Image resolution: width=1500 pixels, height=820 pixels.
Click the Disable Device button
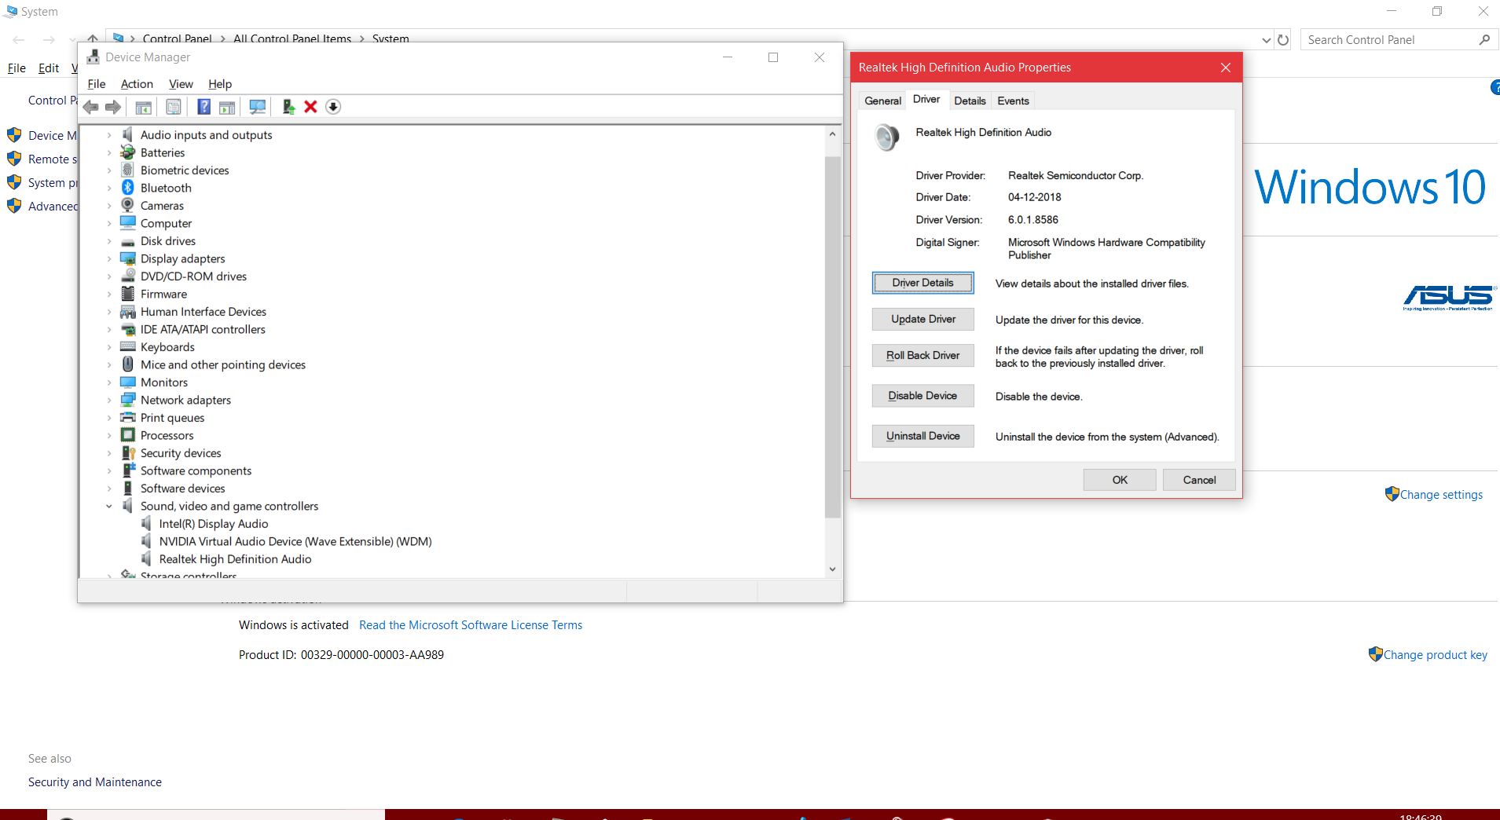point(922,396)
